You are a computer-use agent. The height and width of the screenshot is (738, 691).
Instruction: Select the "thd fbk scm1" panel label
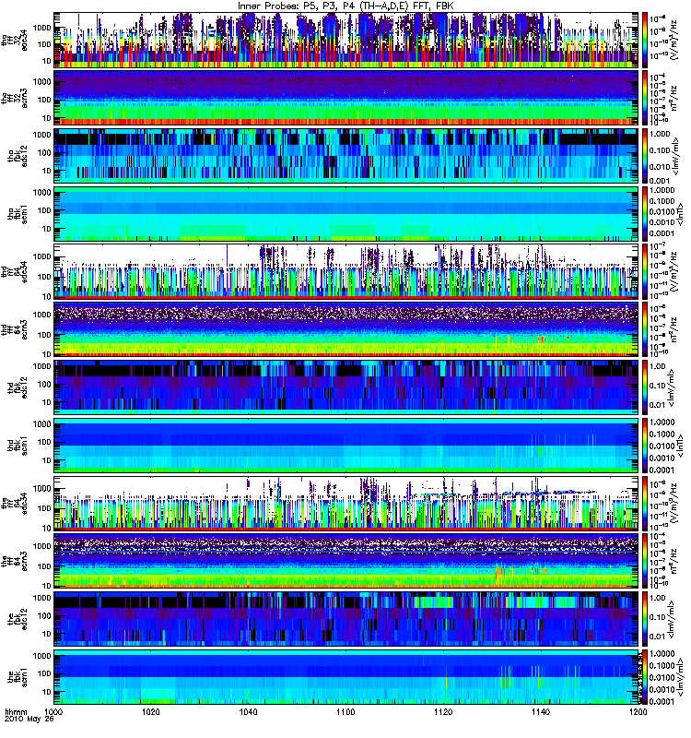pos(18,445)
